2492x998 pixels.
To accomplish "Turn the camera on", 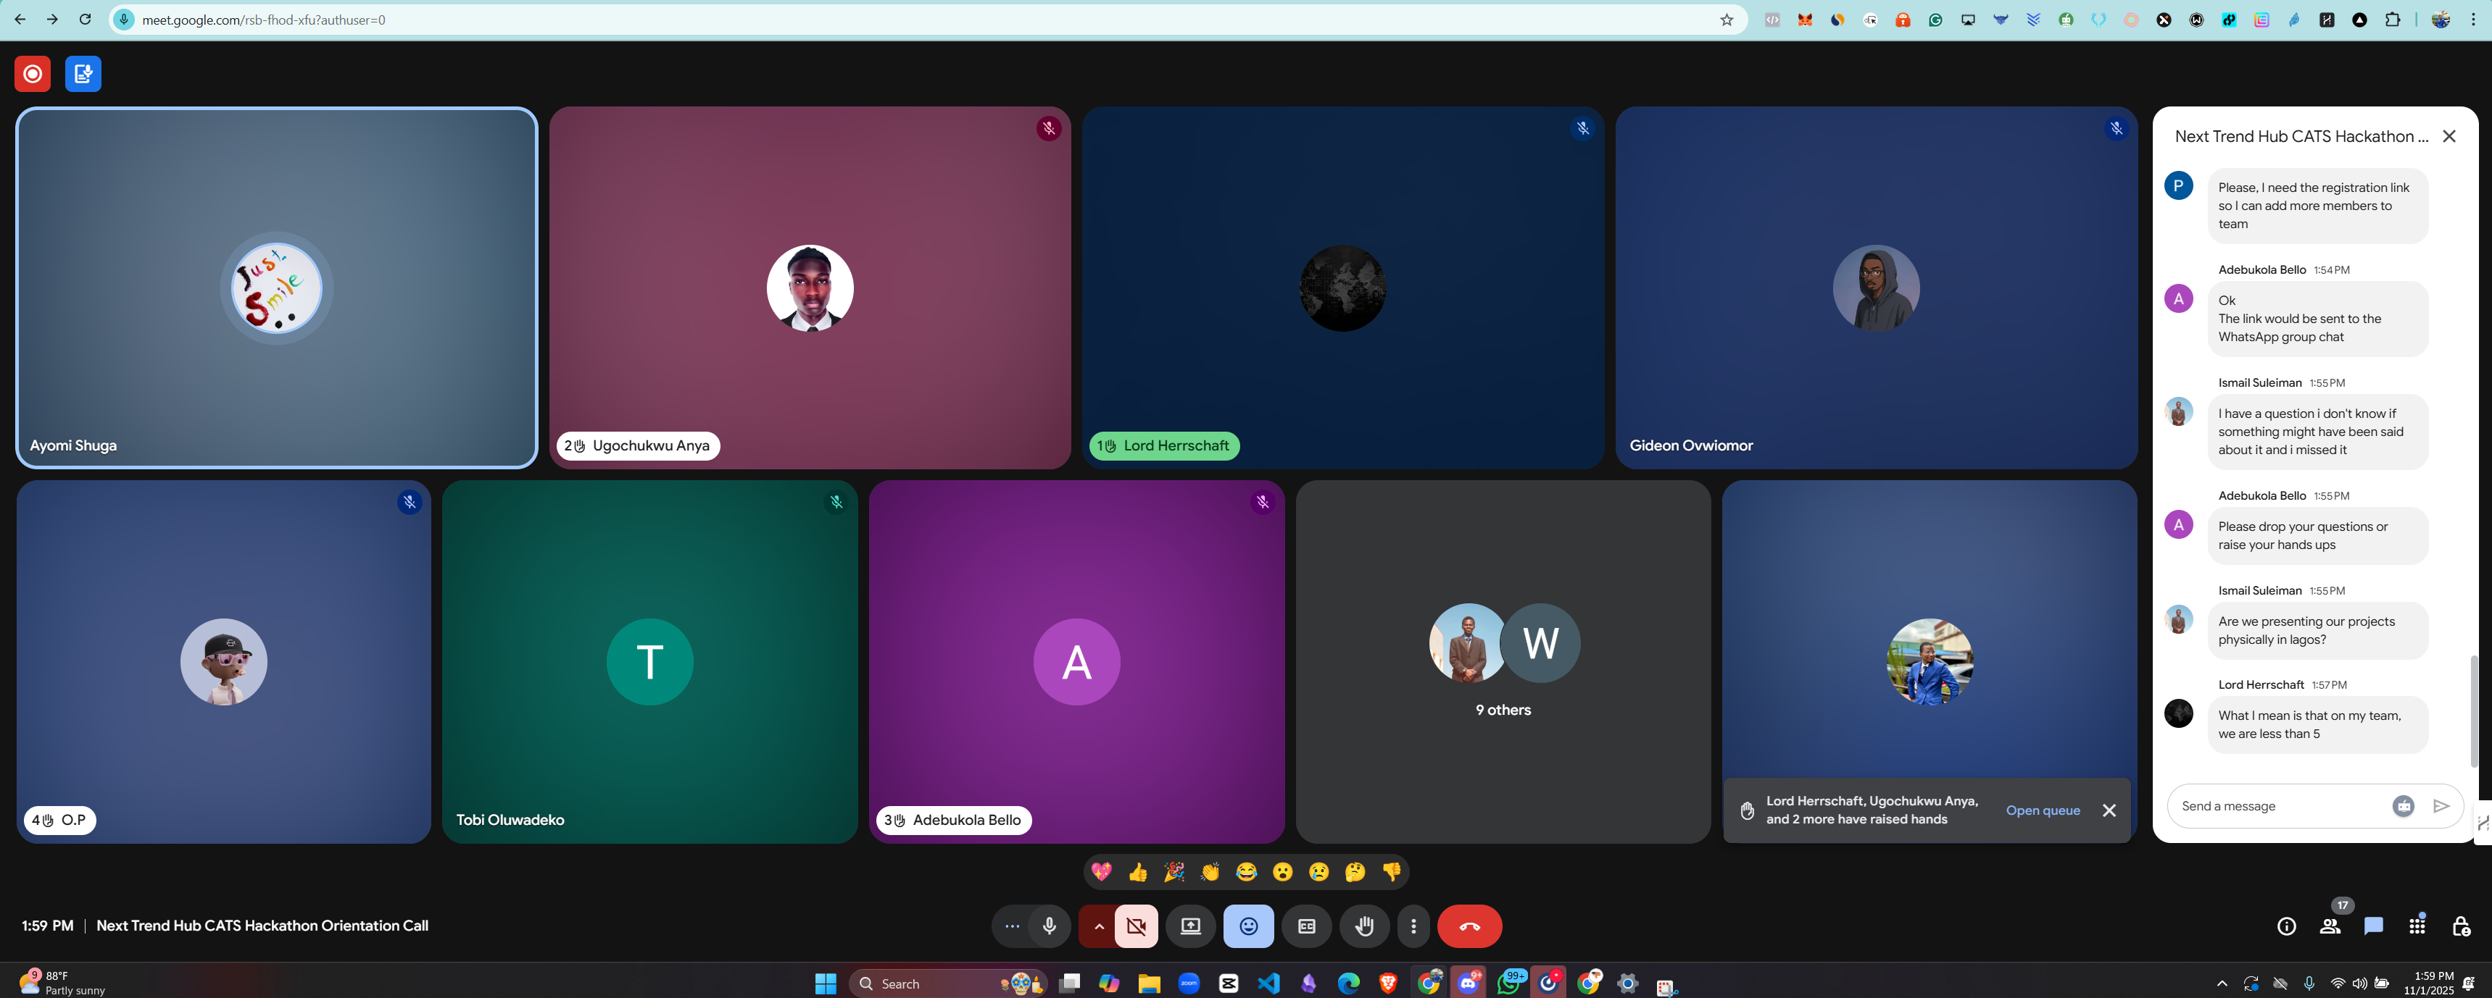I will (x=1137, y=926).
